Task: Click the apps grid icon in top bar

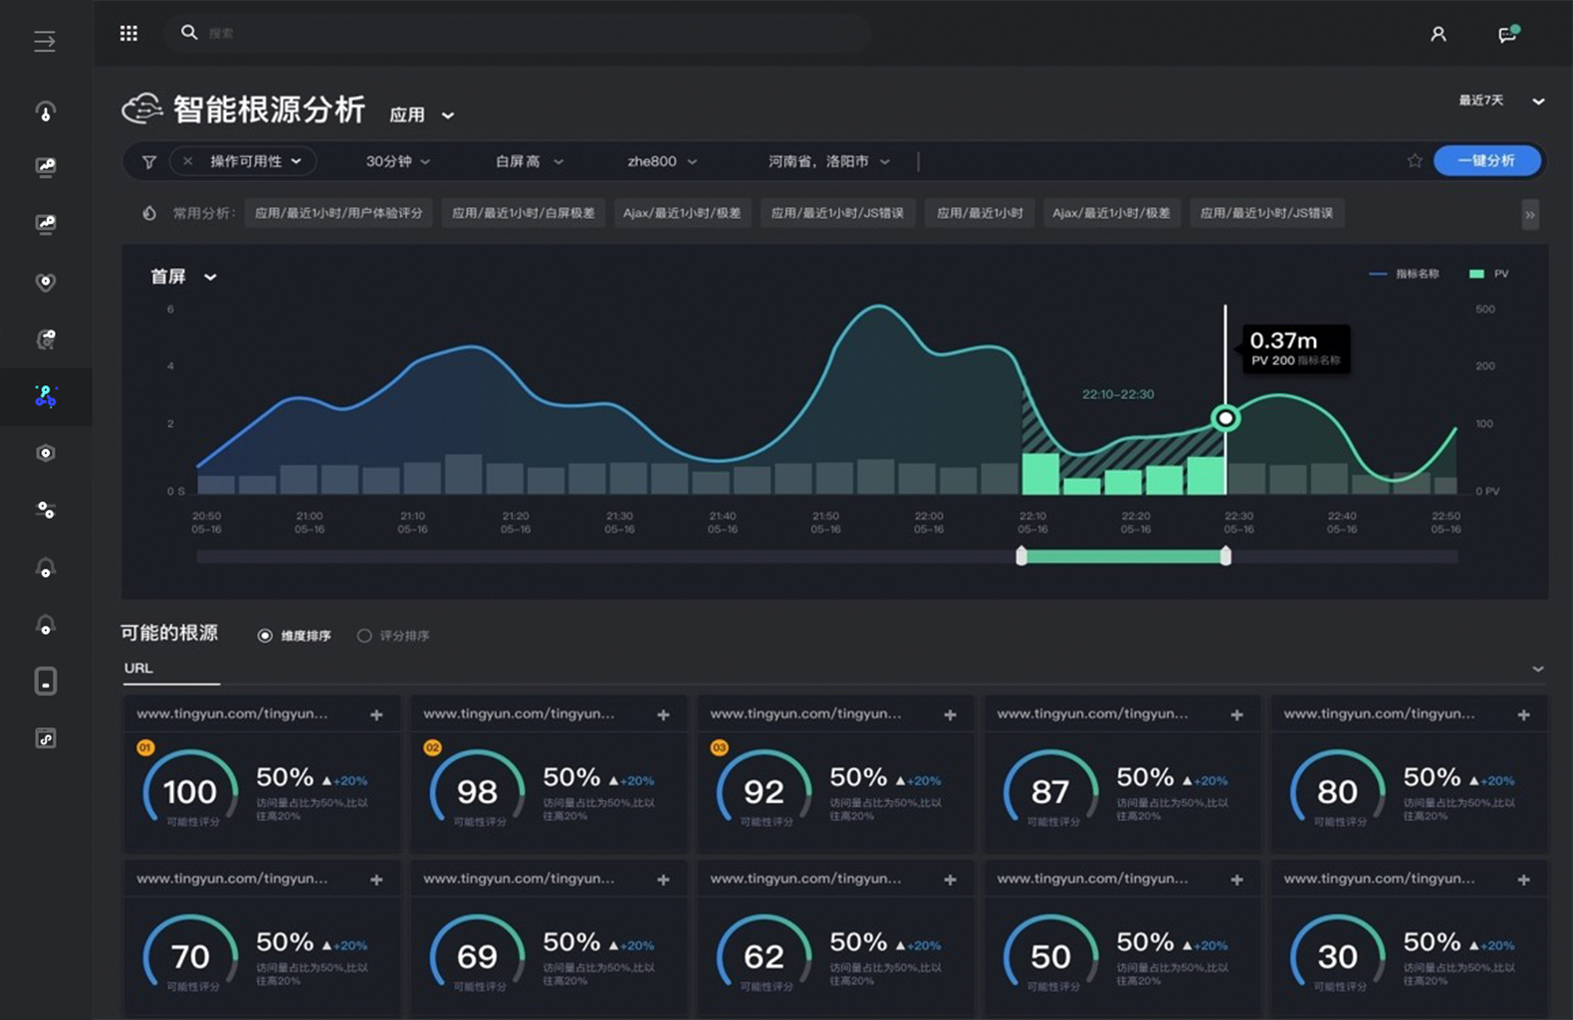Action: click(128, 34)
